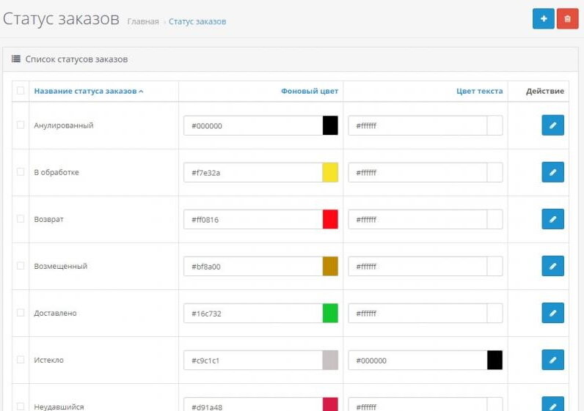Image resolution: width=584 pixels, height=411 pixels.
Task: Edit the В обработке status pencil button
Action: [552, 172]
